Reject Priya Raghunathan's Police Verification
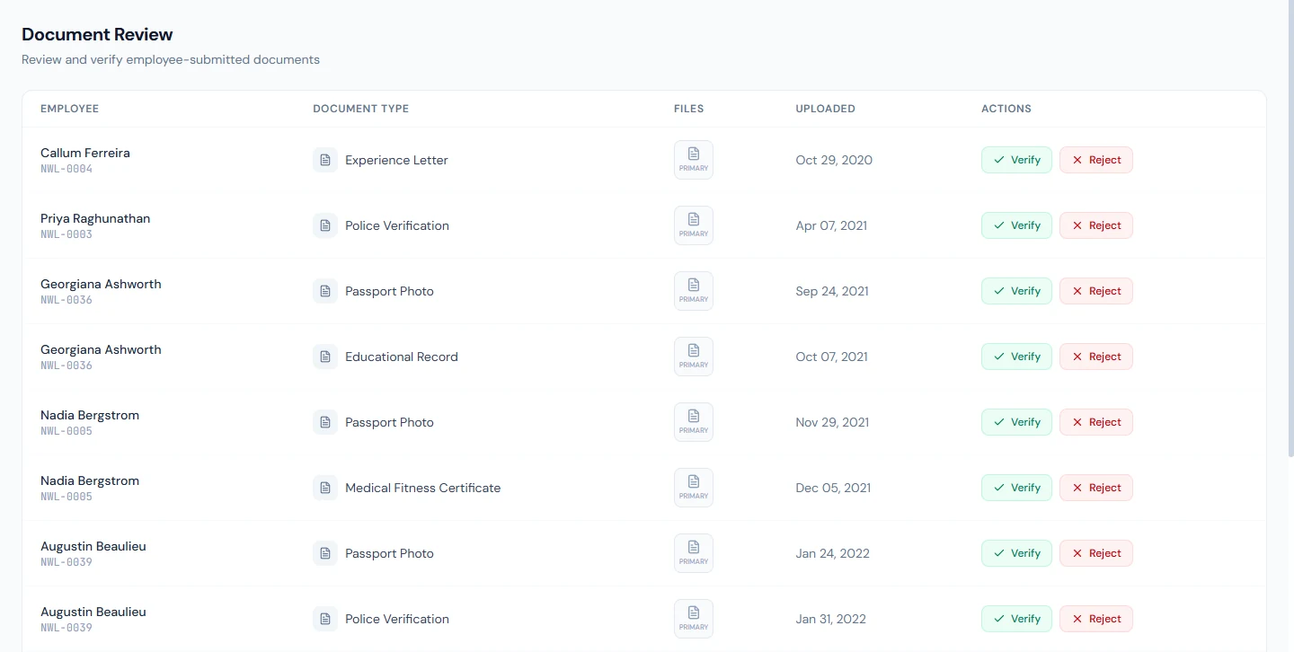1294x652 pixels. (x=1096, y=225)
